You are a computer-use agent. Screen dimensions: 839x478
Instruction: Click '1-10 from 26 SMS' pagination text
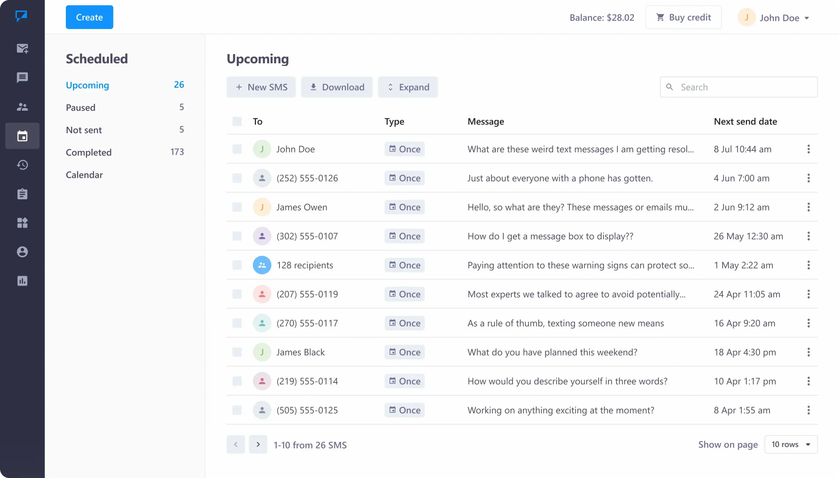pos(310,445)
